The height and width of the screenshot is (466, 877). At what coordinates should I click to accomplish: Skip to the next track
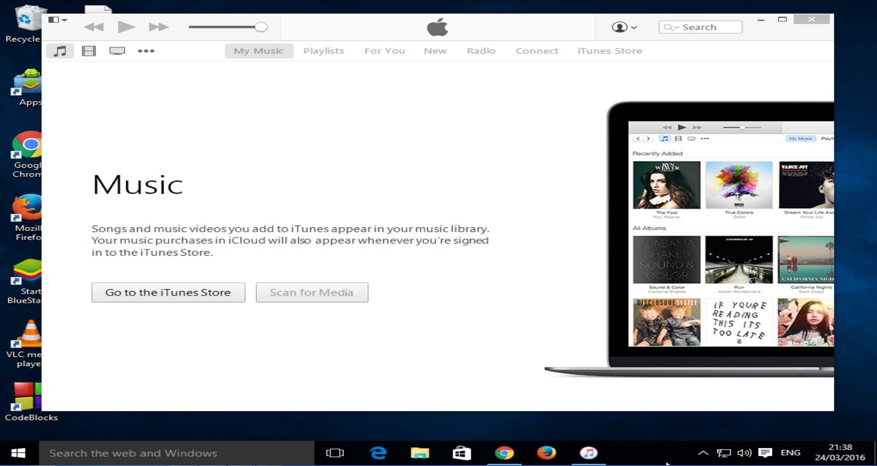click(x=159, y=27)
